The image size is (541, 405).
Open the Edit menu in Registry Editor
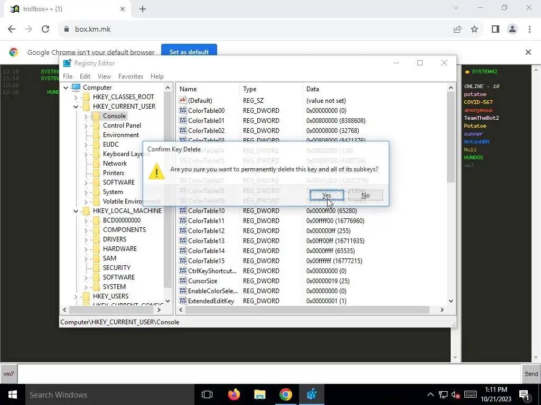(85, 76)
